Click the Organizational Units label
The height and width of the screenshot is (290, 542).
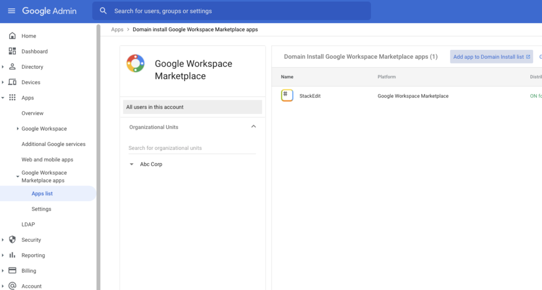[x=154, y=127]
